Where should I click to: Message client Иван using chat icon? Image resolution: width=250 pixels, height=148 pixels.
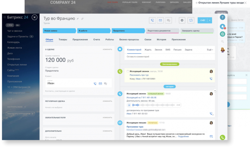105,83
